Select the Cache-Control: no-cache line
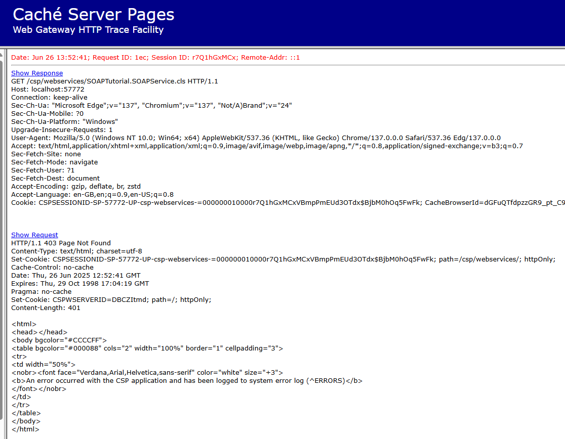Image resolution: width=565 pixels, height=439 pixels. click(x=52, y=268)
